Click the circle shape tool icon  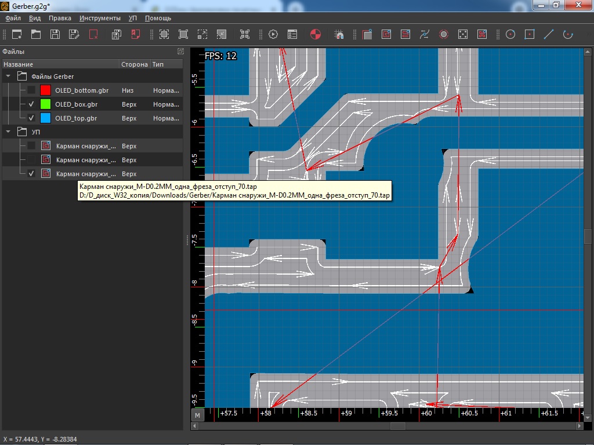pyautogui.click(x=510, y=34)
